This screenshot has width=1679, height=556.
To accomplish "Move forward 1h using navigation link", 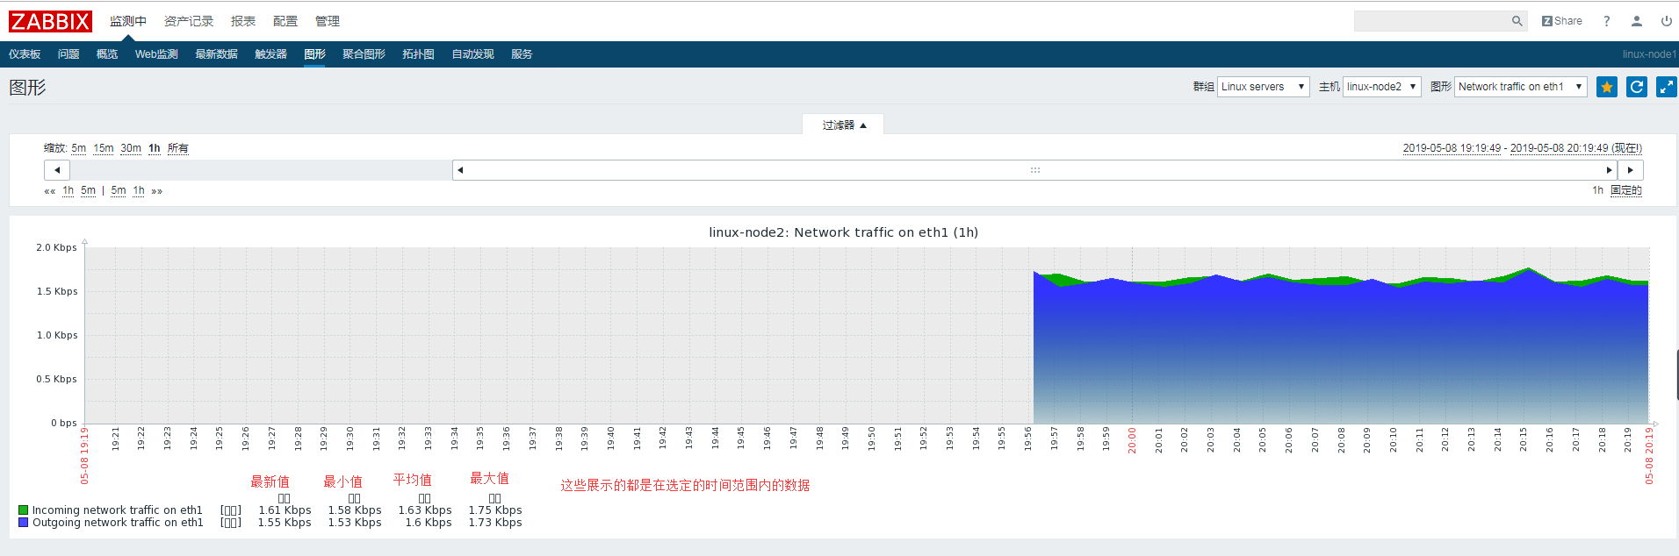I will point(139,190).
